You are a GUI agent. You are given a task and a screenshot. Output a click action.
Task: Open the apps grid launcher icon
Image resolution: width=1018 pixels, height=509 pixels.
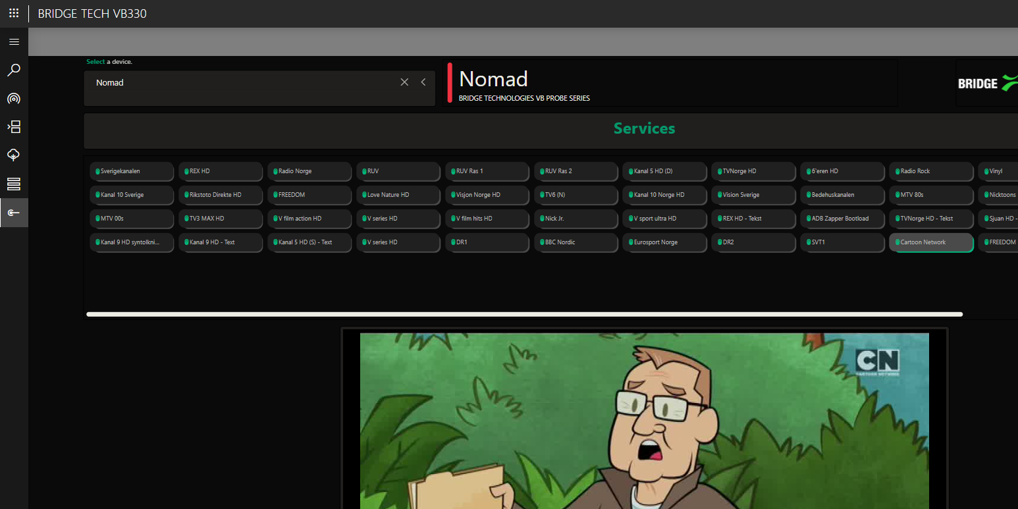coord(14,13)
